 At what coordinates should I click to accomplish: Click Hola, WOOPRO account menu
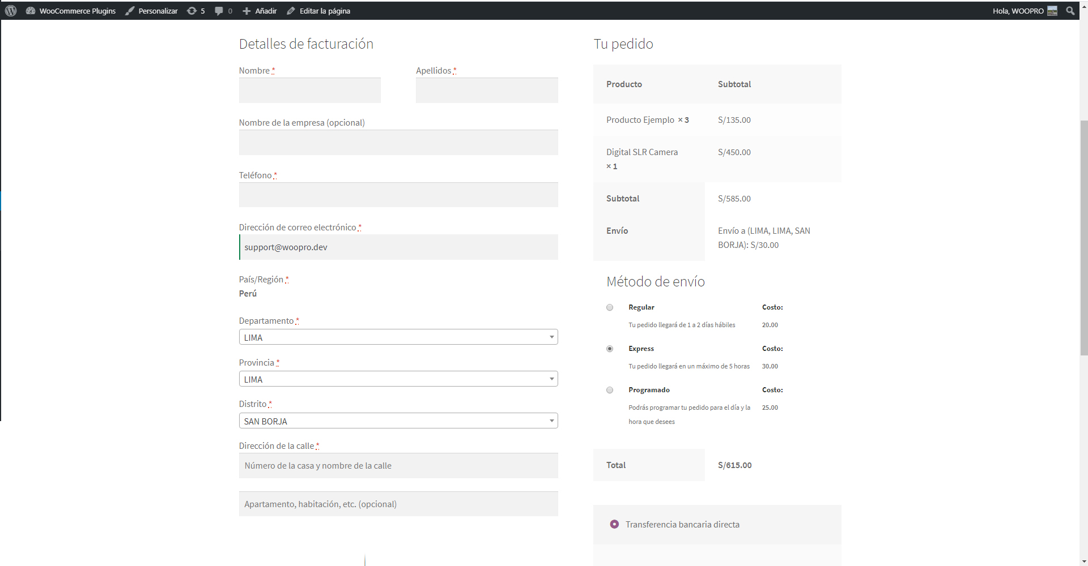[x=1018, y=11]
